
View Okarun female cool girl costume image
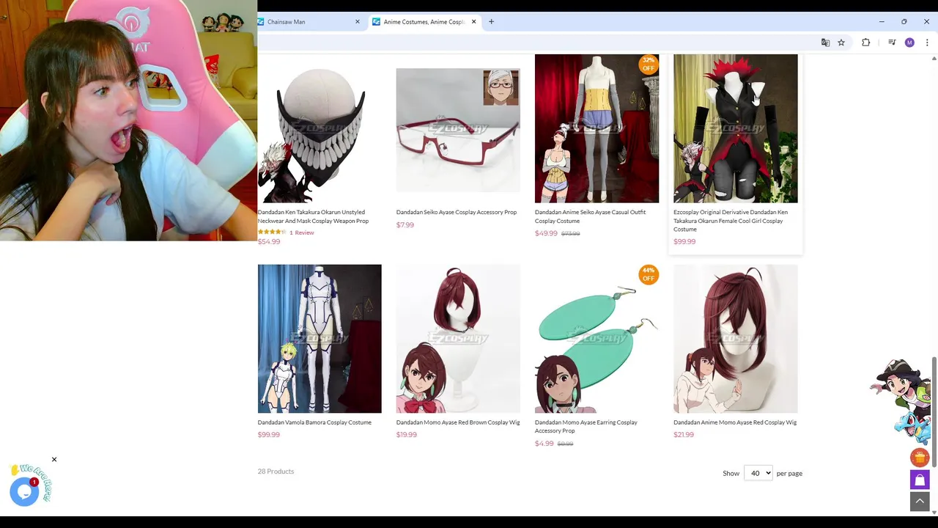[x=735, y=128]
